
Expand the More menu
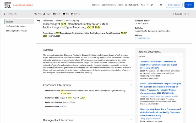144,5
